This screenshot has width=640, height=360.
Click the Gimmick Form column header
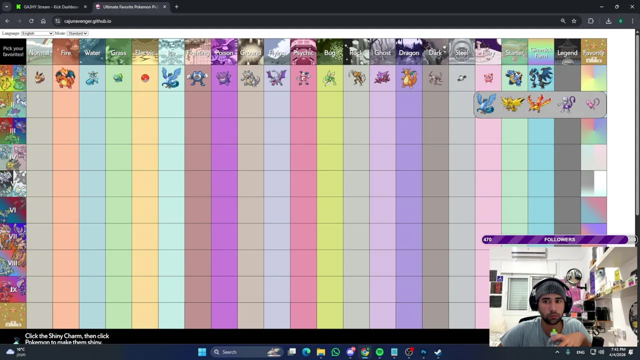(541, 52)
